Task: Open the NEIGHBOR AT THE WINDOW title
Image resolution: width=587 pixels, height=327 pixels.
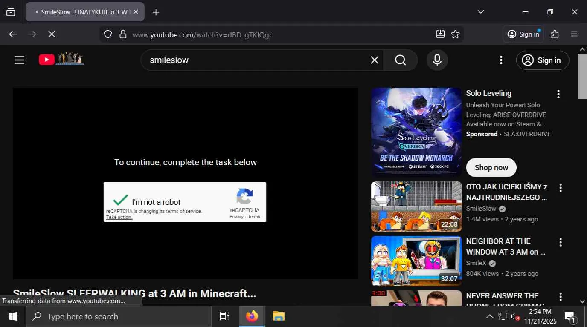Action: coord(506,247)
